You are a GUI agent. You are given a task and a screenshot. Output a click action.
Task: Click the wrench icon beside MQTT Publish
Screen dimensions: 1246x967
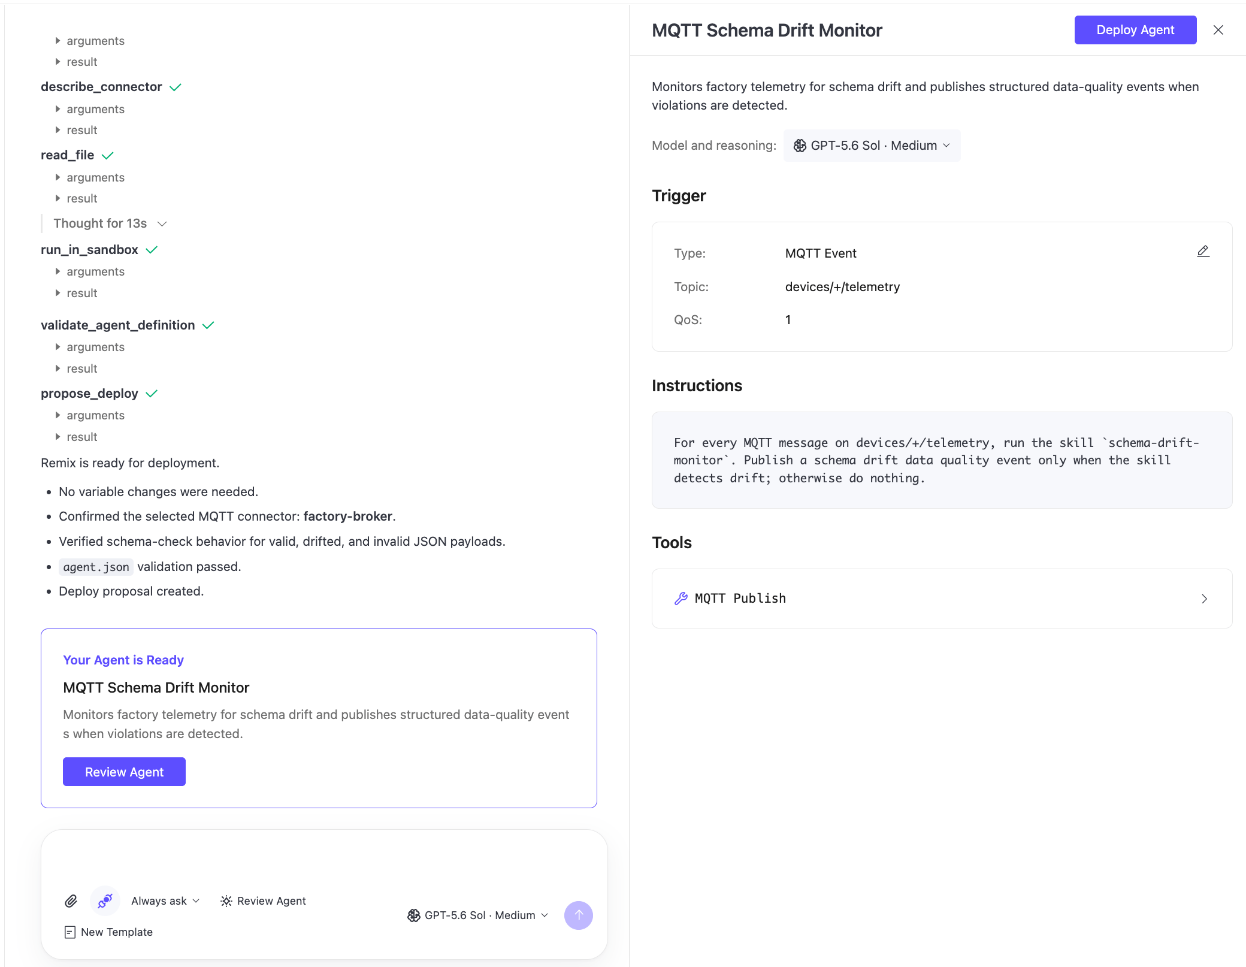[x=681, y=599]
